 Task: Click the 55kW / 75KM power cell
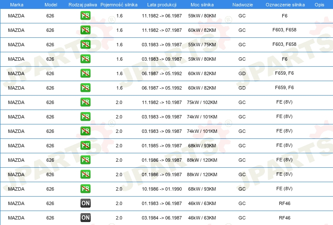[202, 45]
